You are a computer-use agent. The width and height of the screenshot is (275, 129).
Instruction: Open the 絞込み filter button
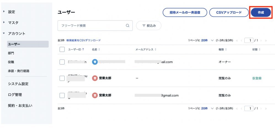click(149, 26)
